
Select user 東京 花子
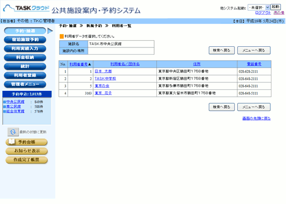pos(103,93)
